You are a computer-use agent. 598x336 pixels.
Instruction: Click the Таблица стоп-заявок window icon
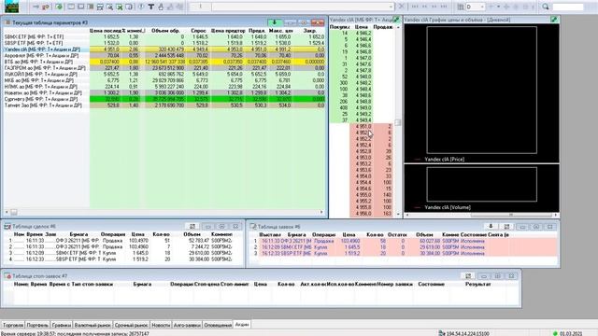[x=7, y=276]
